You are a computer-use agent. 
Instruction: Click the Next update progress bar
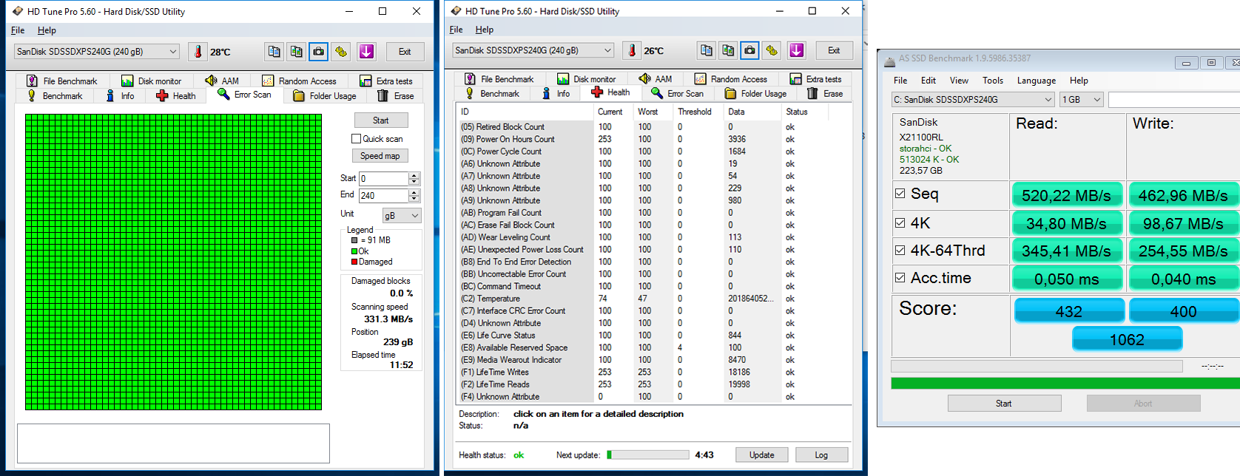pos(647,455)
